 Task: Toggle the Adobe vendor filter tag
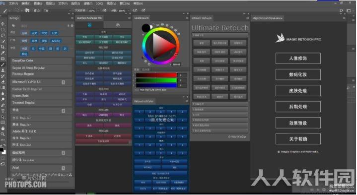[x=56, y=41]
